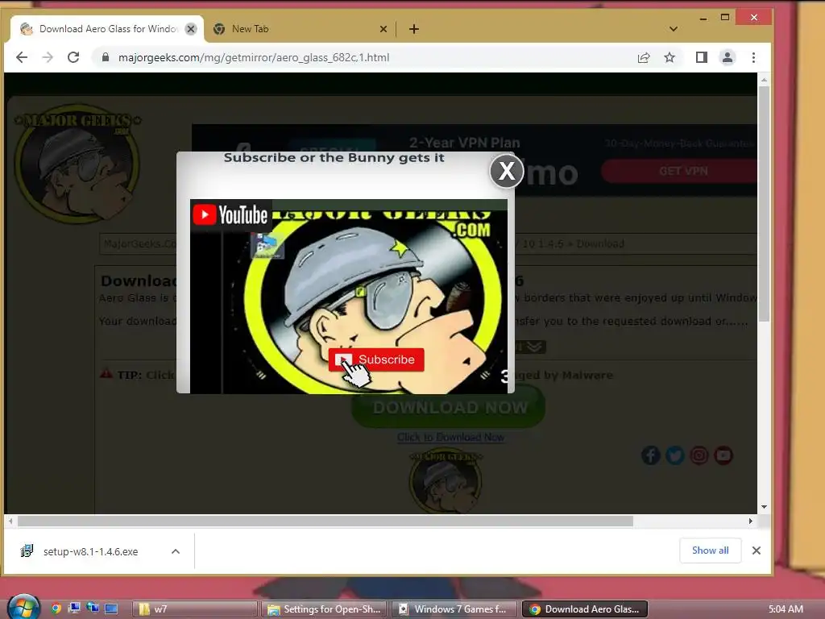Open the MajorGeeks Facebook icon
The image size is (825, 619).
point(651,455)
